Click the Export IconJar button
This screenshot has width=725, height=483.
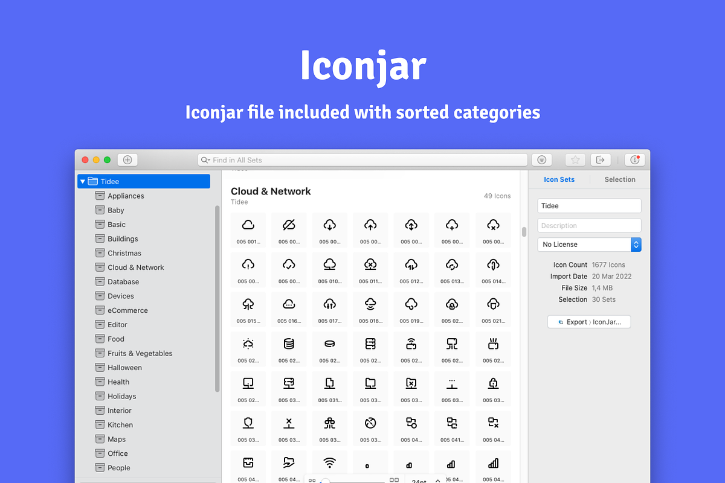(589, 322)
